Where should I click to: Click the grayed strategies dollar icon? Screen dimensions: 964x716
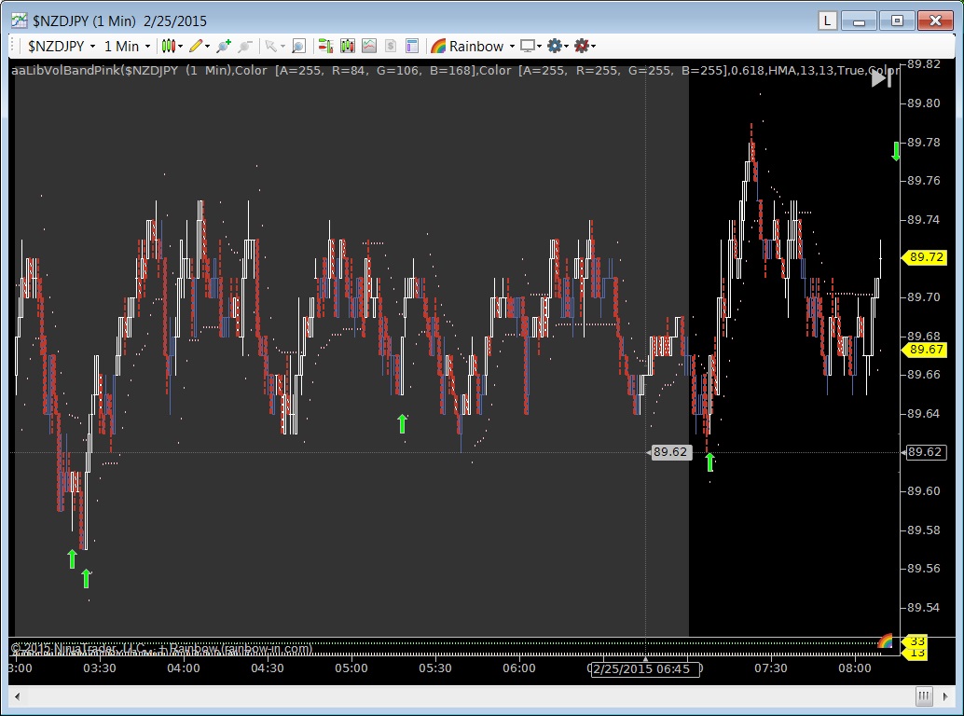391,46
